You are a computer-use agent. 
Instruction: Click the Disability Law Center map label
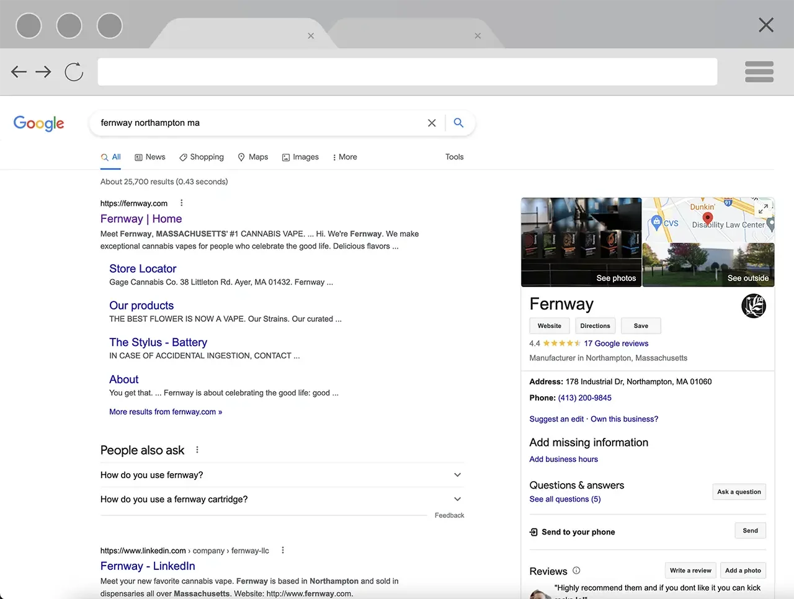coord(728,225)
